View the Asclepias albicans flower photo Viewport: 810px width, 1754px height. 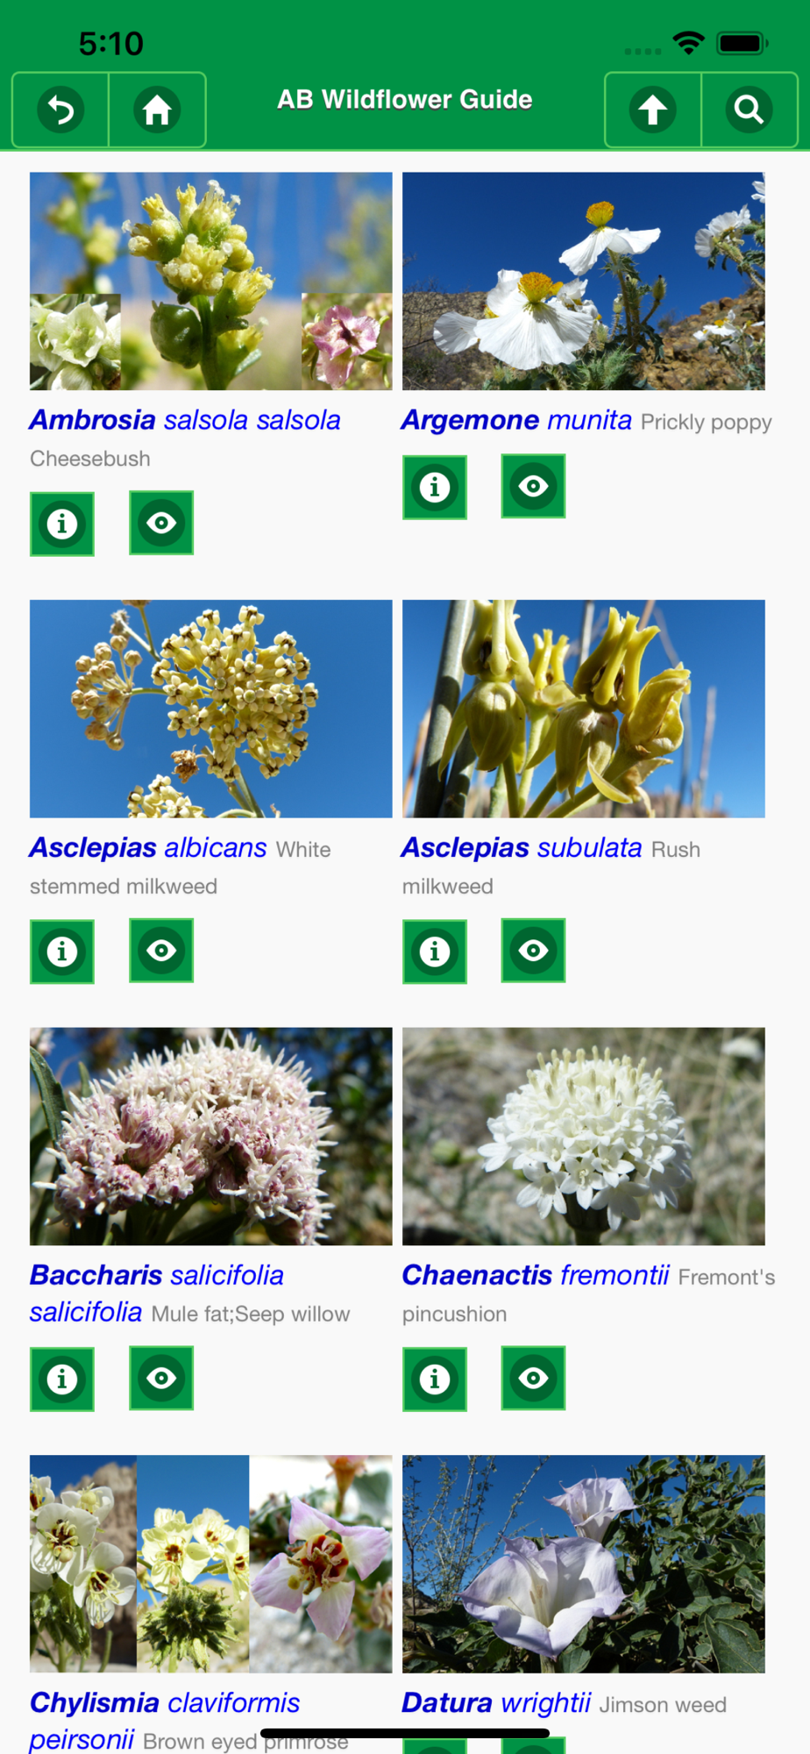point(211,709)
